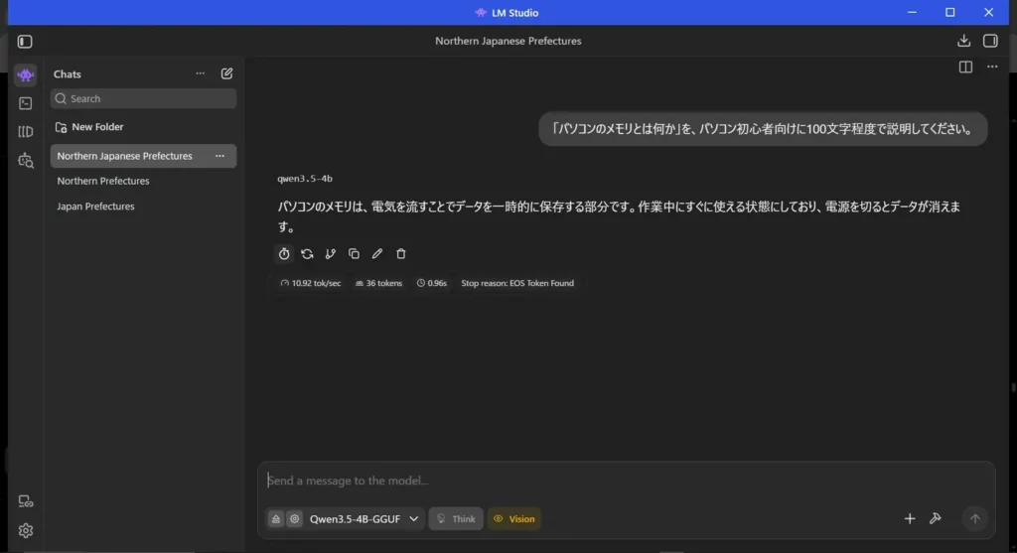Open the icon above the settings gear
The height and width of the screenshot is (553, 1017).
point(25,501)
